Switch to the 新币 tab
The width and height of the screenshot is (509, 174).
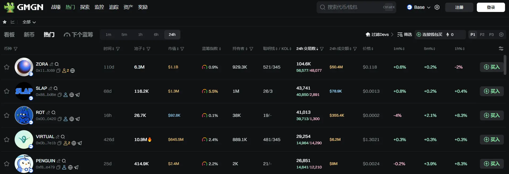click(x=29, y=35)
